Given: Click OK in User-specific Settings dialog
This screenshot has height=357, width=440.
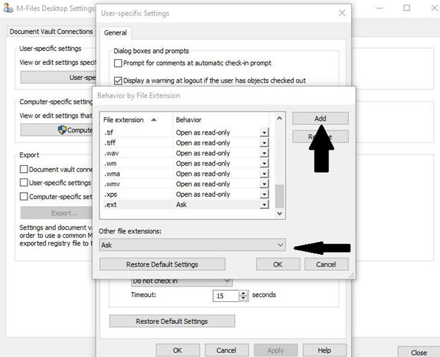Looking at the screenshot, I should tap(178, 350).
